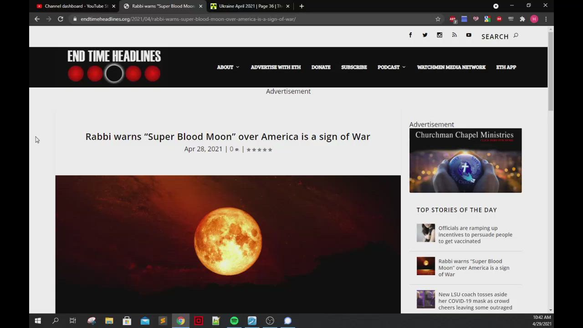Open Spotify from the taskbar
The height and width of the screenshot is (328, 583).
click(234, 321)
